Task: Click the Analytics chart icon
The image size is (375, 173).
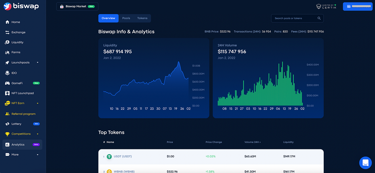Action: point(7,144)
